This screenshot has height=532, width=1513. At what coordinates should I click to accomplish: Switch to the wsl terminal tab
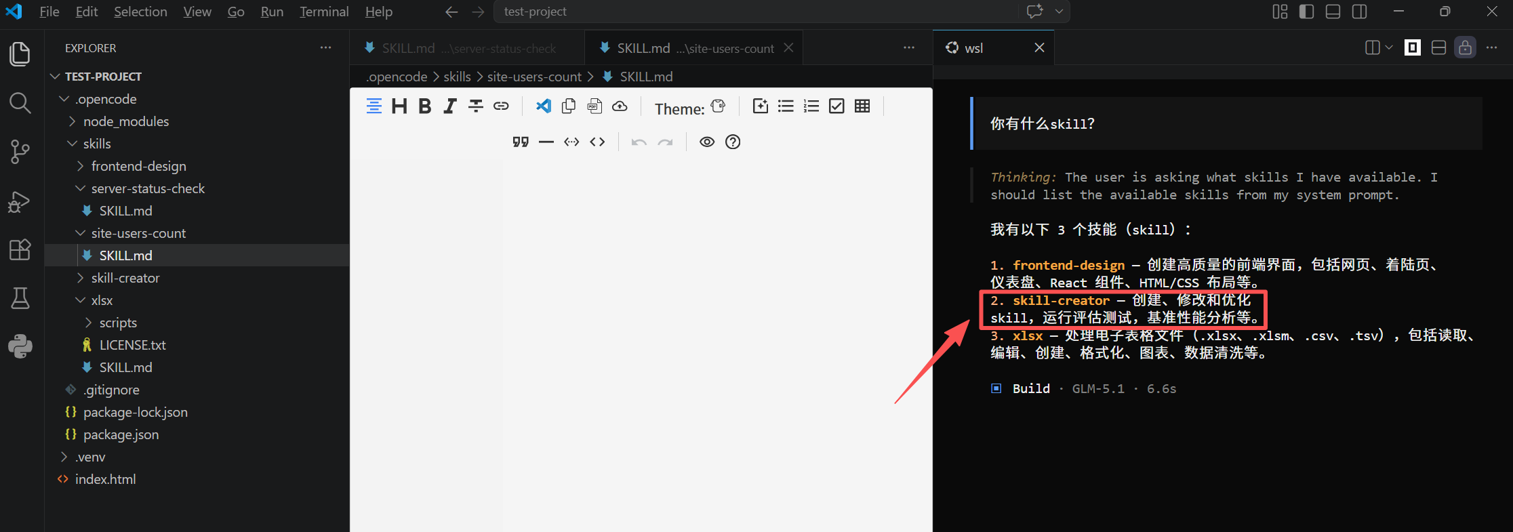tap(994, 47)
